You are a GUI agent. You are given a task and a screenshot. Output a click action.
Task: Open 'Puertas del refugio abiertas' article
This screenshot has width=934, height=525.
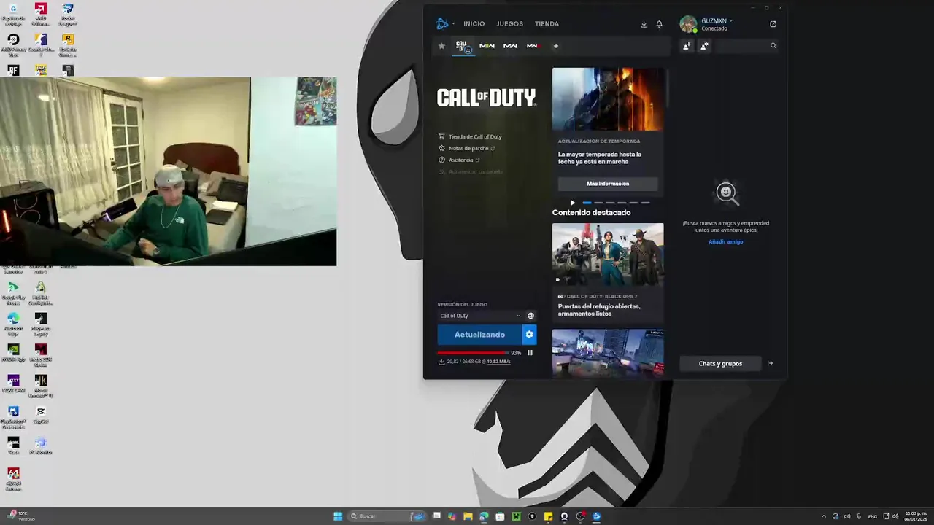(599, 310)
